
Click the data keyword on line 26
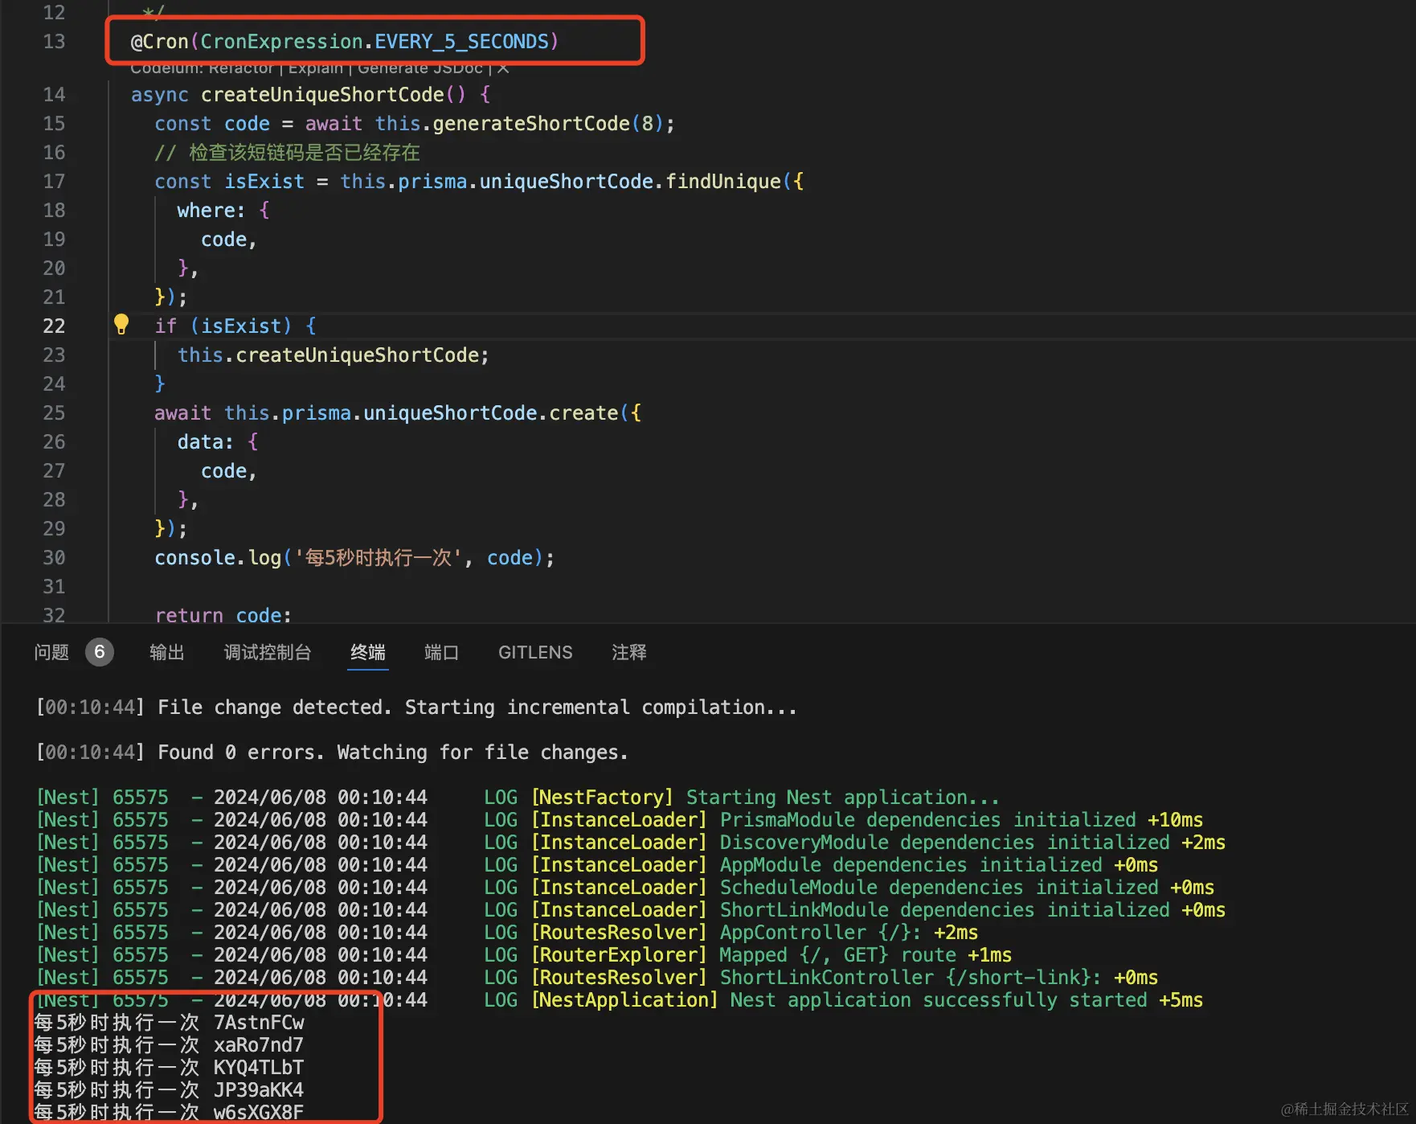(x=200, y=442)
